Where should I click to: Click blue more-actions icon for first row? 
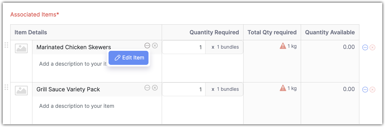coord(365,48)
